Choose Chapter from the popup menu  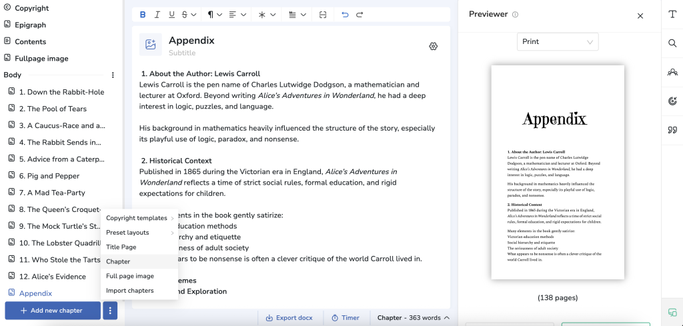pos(118,261)
